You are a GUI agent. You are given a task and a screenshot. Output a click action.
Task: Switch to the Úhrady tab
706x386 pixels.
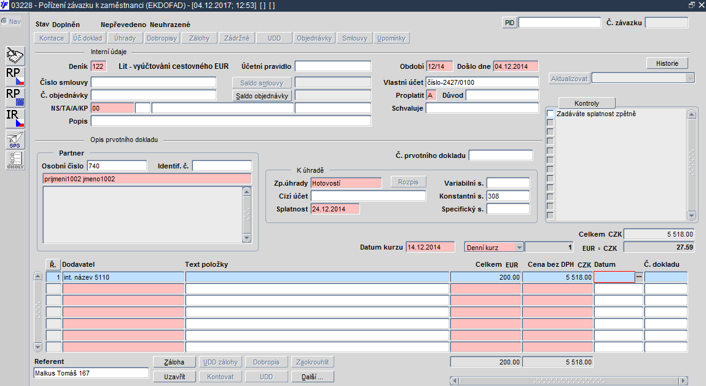(125, 38)
